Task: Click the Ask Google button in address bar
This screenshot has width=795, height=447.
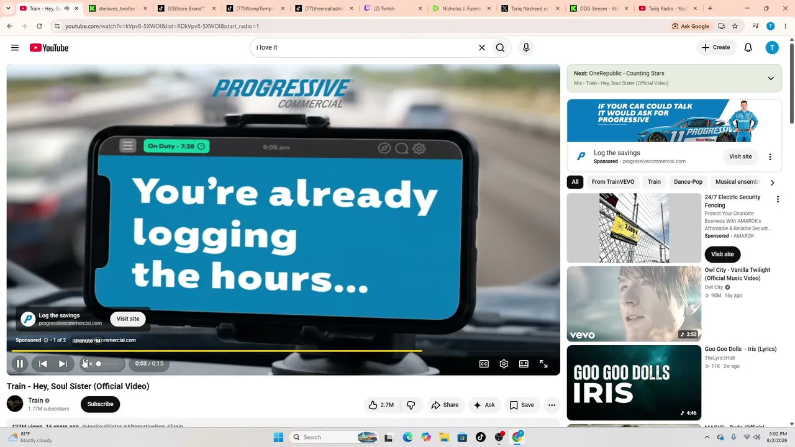Action: (x=691, y=26)
